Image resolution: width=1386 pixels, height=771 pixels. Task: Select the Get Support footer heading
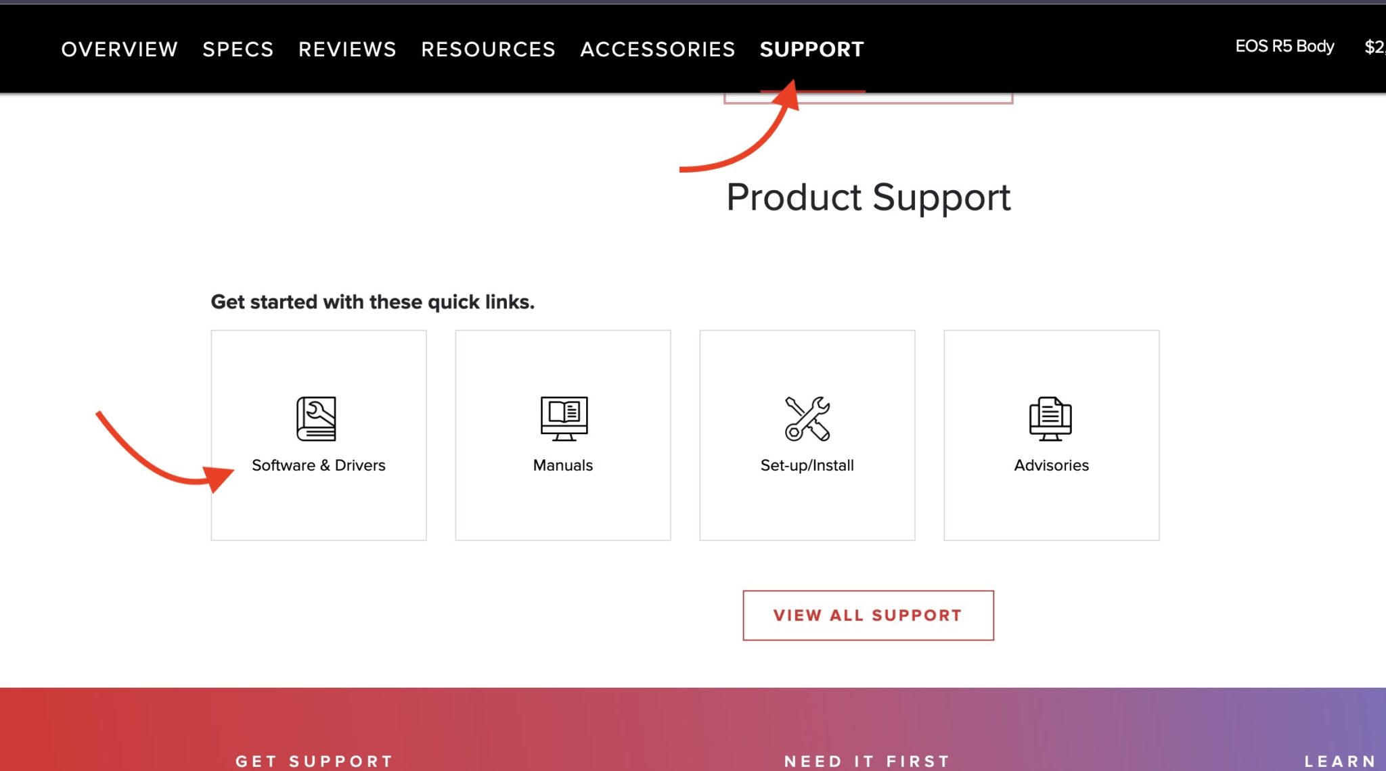(x=315, y=761)
